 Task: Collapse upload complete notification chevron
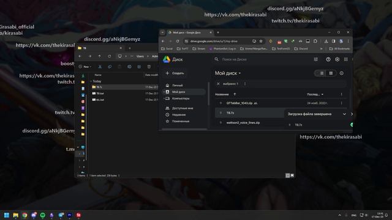tap(344, 114)
